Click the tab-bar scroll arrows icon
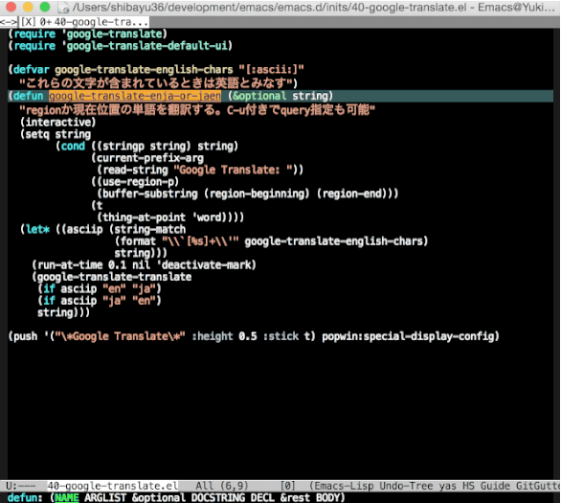This screenshot has height=503, width=561. tap(9, 22)
